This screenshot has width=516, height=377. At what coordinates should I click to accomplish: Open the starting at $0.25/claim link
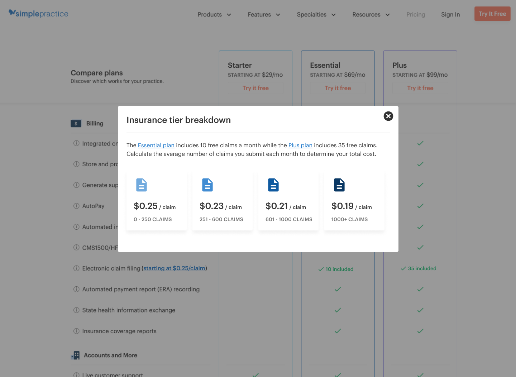pyautogui.click(x=175, y=268)
